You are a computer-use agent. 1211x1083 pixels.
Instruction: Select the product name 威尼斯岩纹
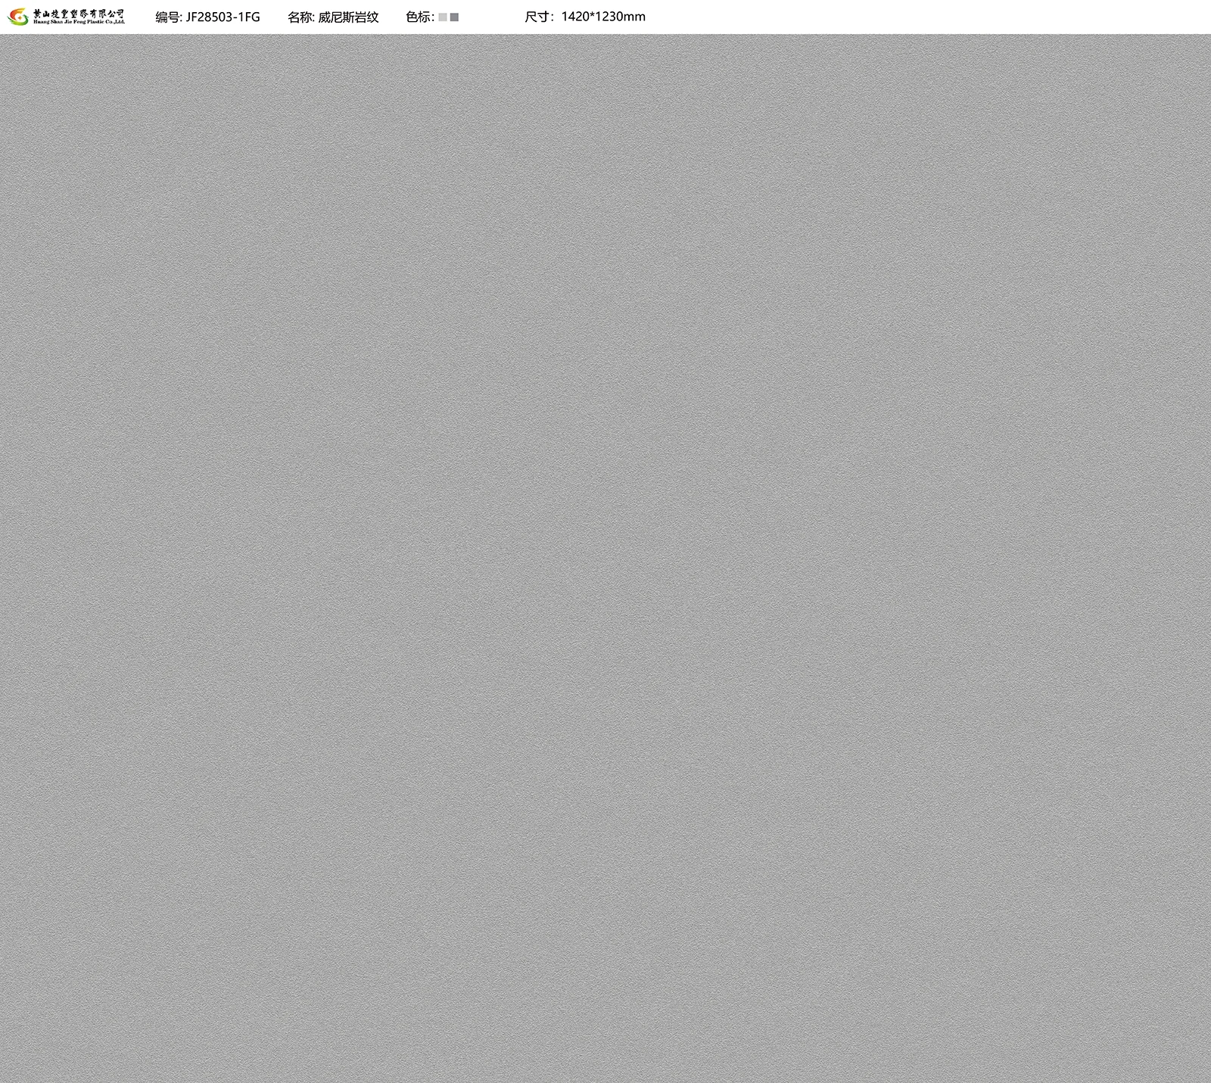pyautogui.click(x=348, y=17)
